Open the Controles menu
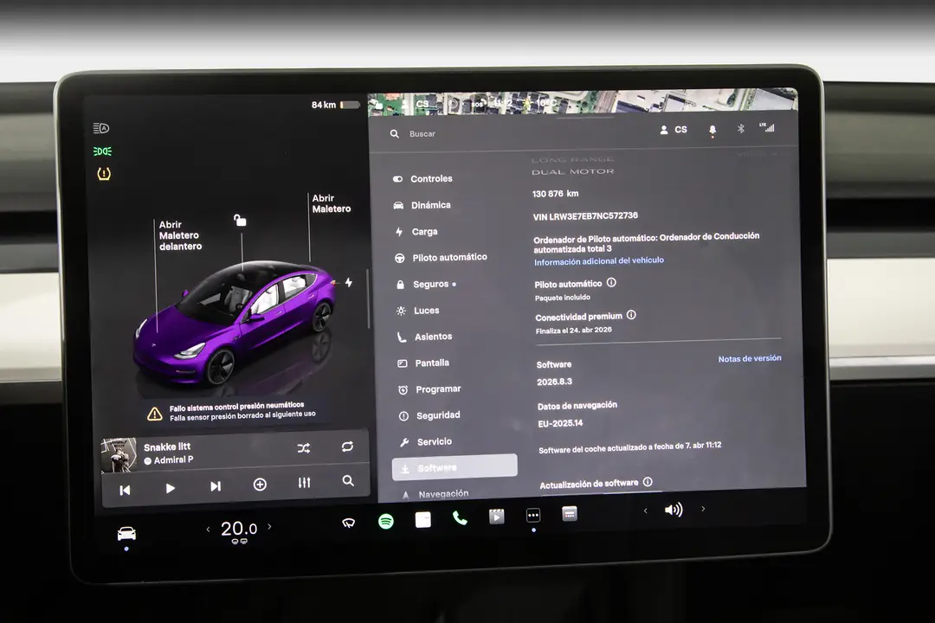The width and height of the screenshot is (935, 623). 422,179
